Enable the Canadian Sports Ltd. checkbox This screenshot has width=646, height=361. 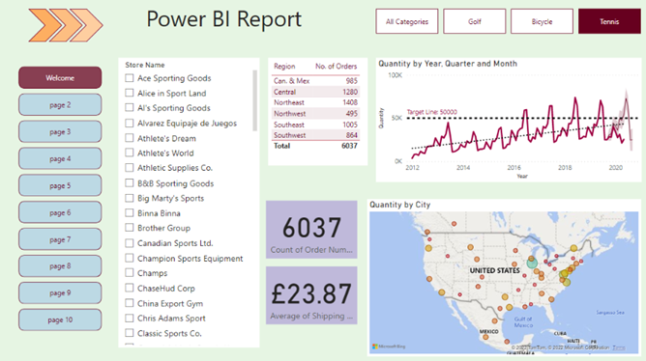[130, 243]
